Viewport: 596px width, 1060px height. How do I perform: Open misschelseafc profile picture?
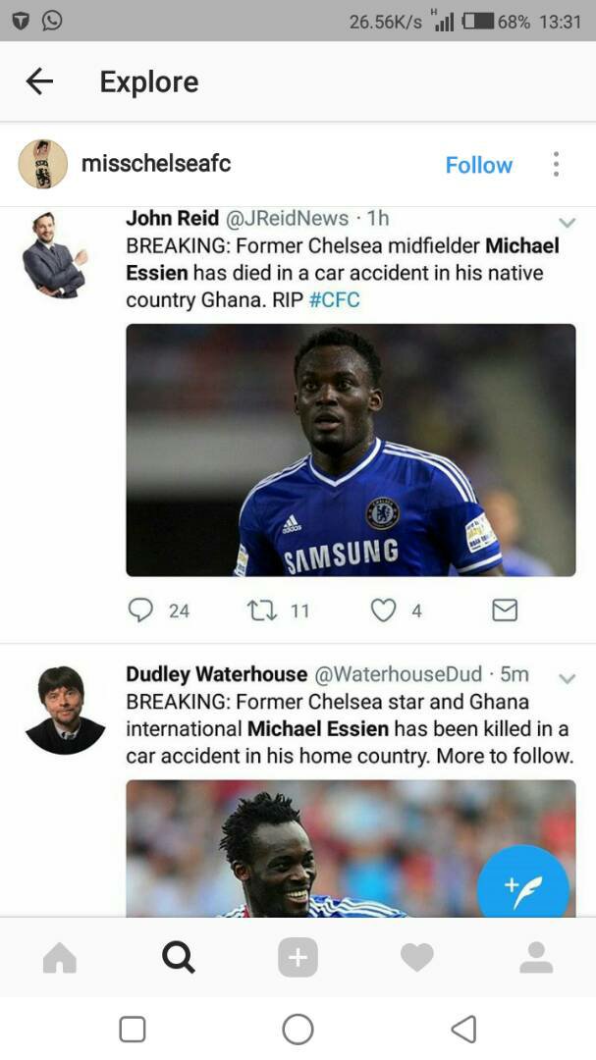pyautogui.click(x=43, y=164)
